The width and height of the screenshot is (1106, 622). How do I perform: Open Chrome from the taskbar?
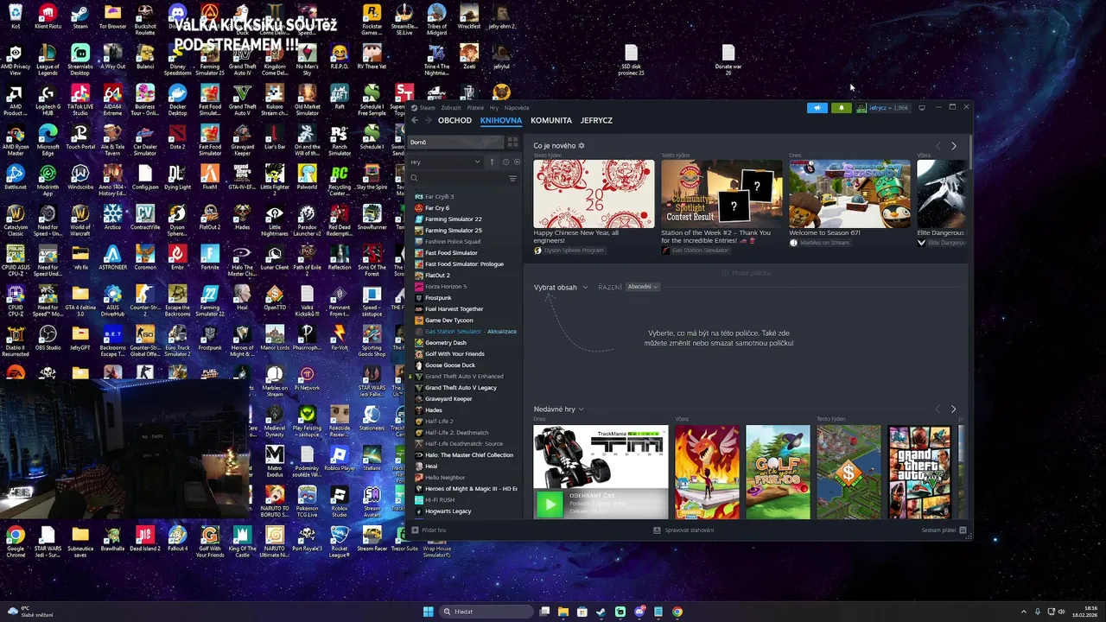click(677, 612)
